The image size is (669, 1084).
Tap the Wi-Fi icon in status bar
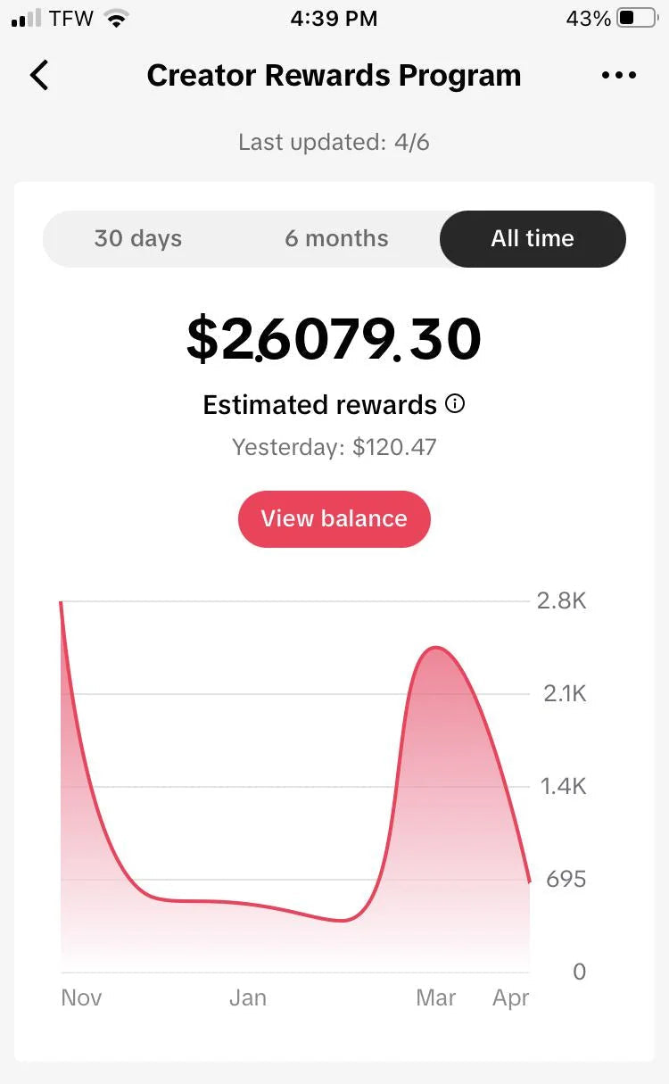pos(116,18)
